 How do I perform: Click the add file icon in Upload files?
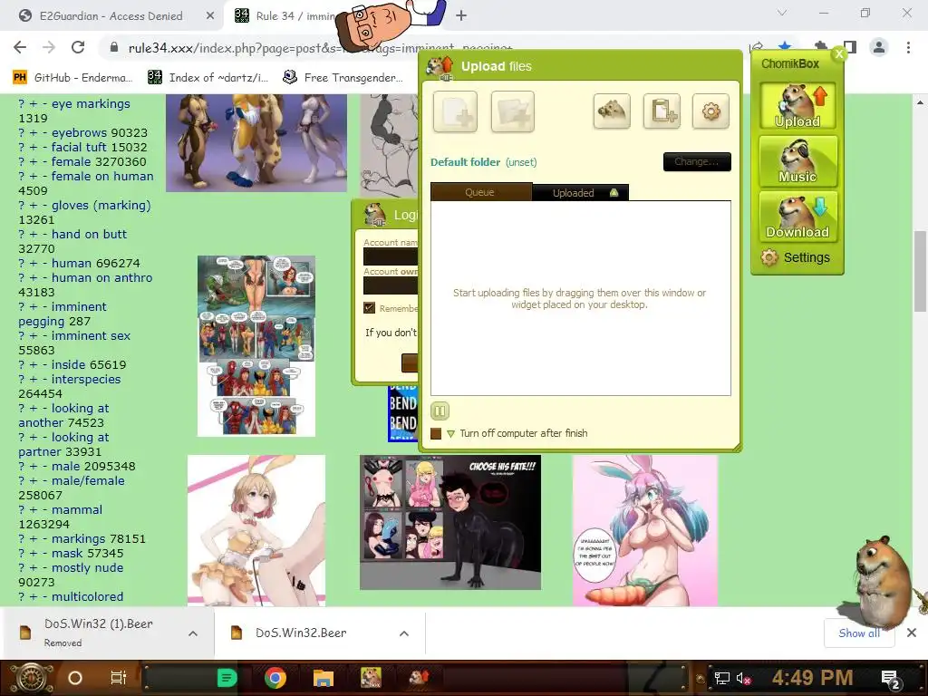(x=455, y=111)
